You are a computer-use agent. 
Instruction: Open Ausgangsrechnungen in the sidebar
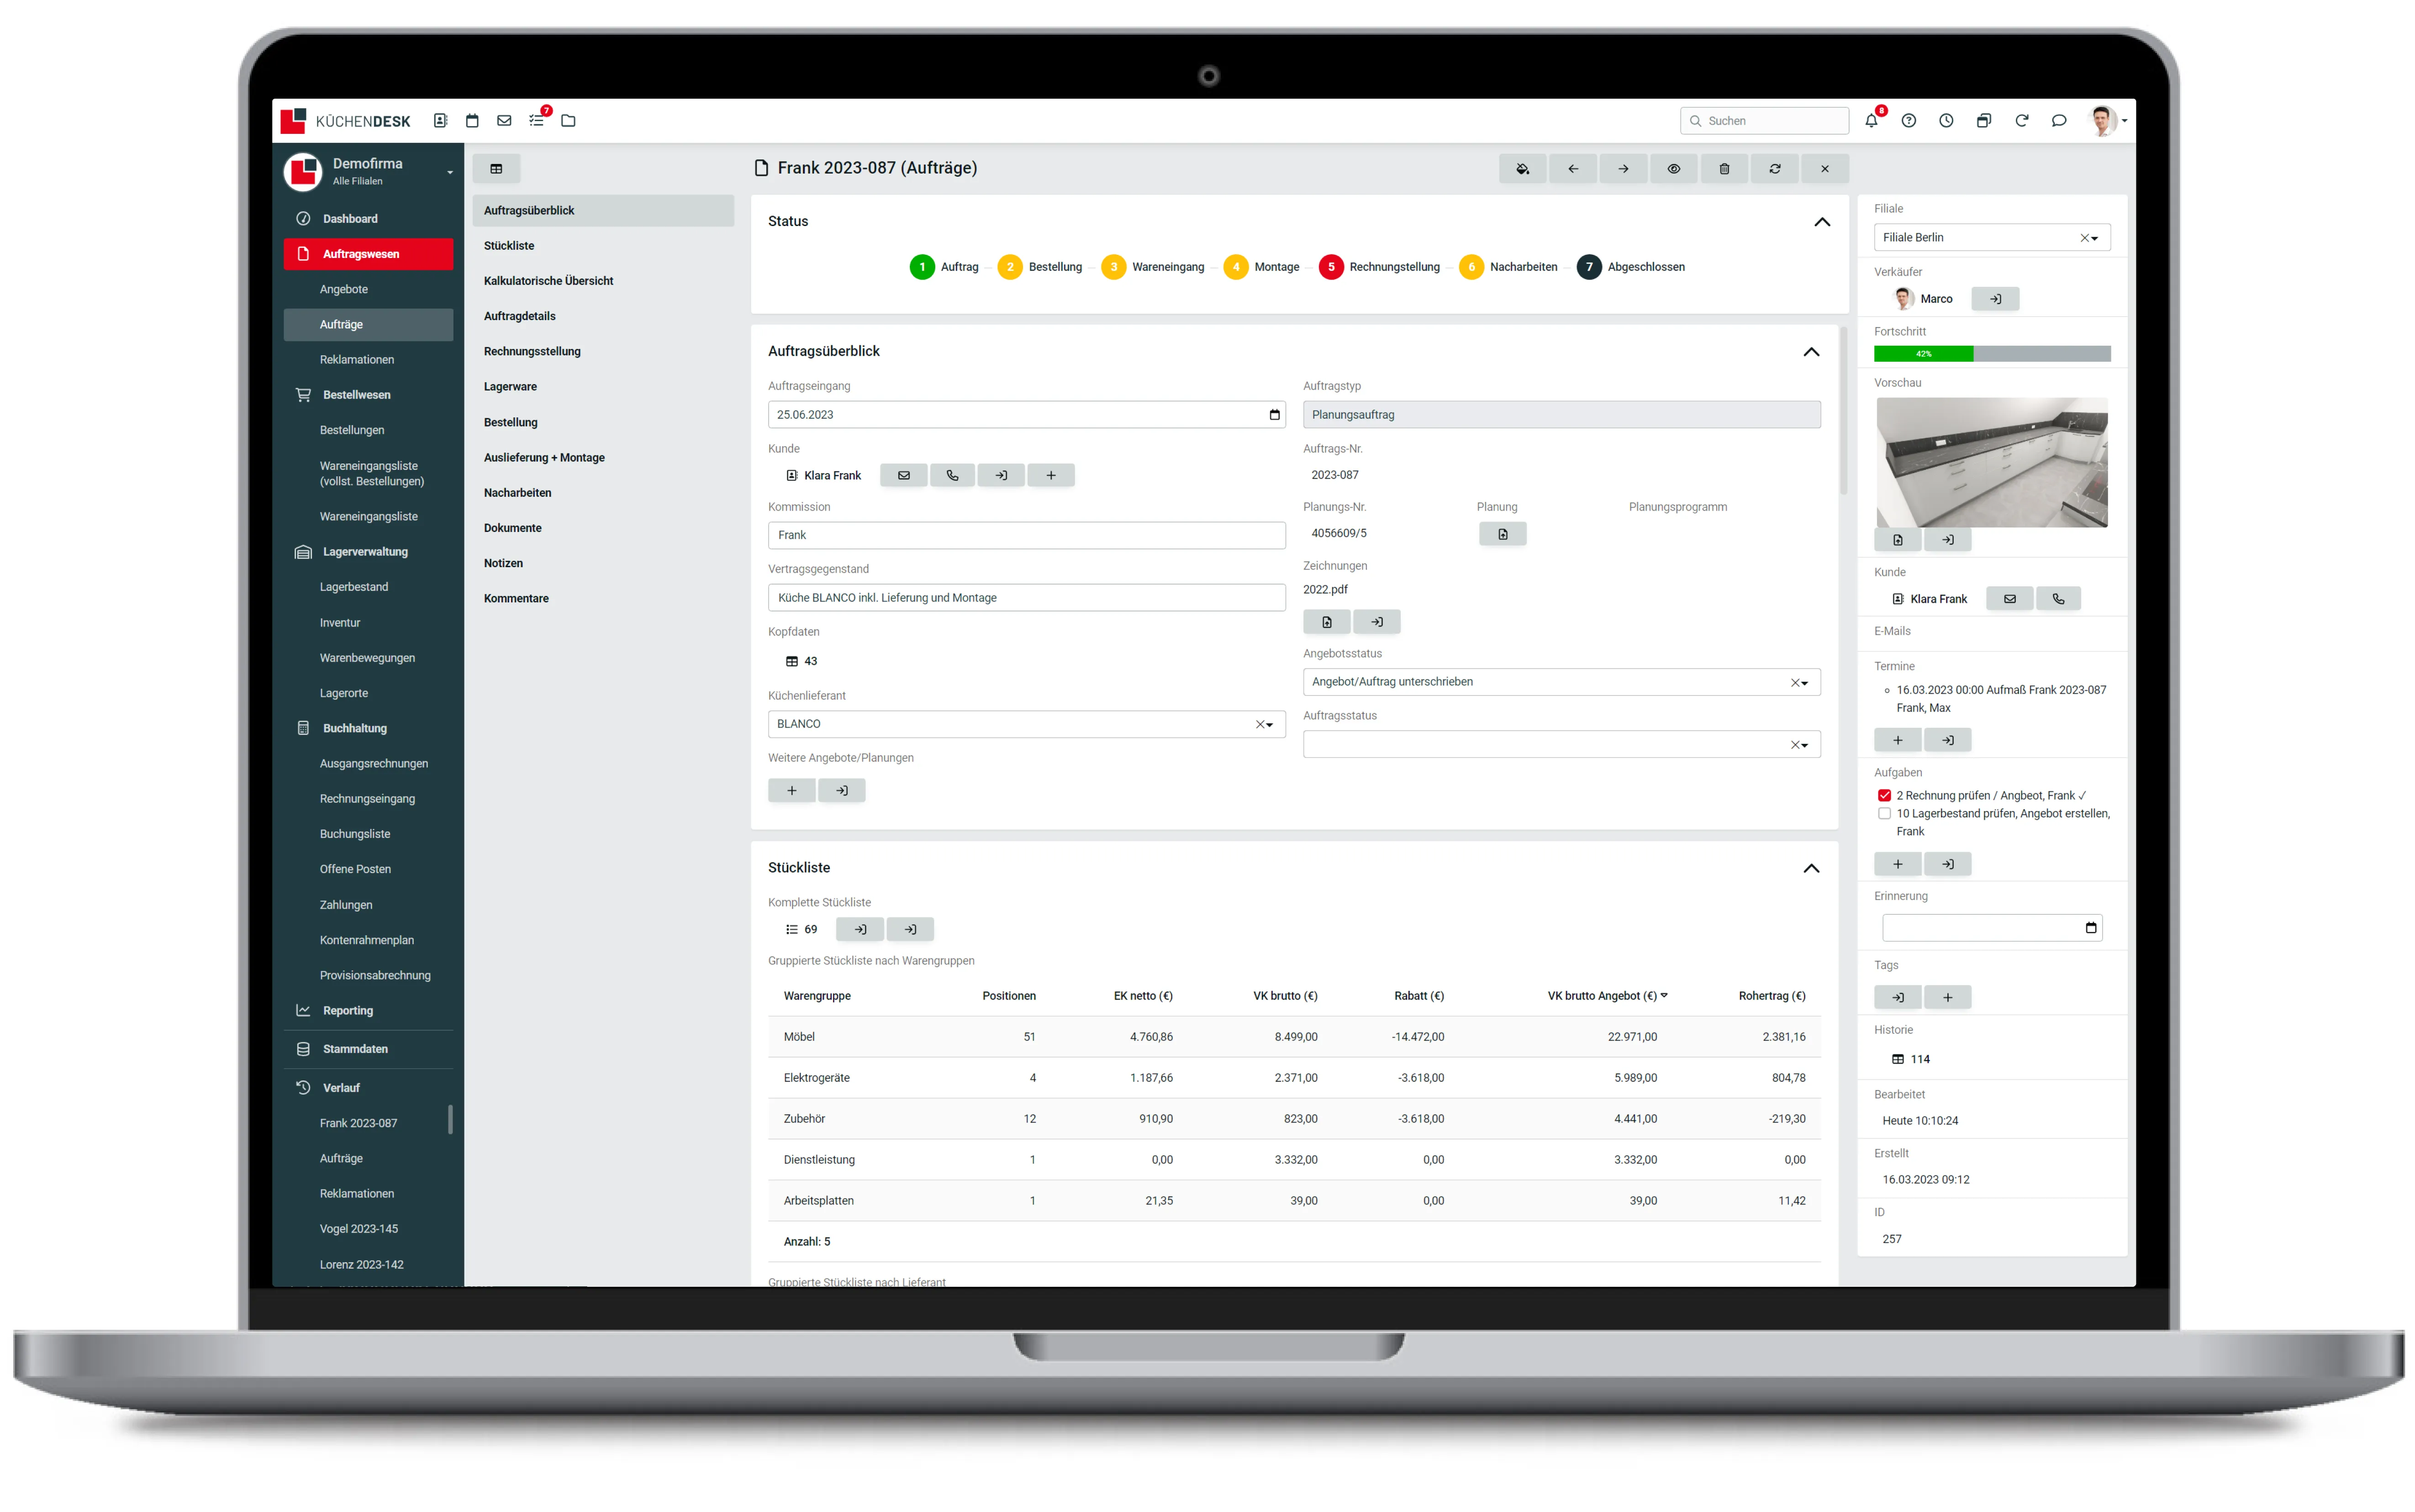[x=374, y=764]
